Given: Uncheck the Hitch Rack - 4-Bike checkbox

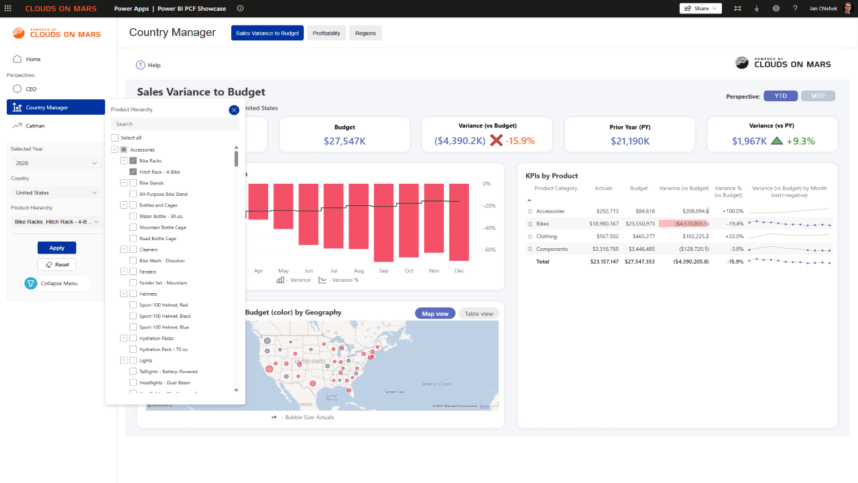Looking at the screenshot, I should [133, 172].
